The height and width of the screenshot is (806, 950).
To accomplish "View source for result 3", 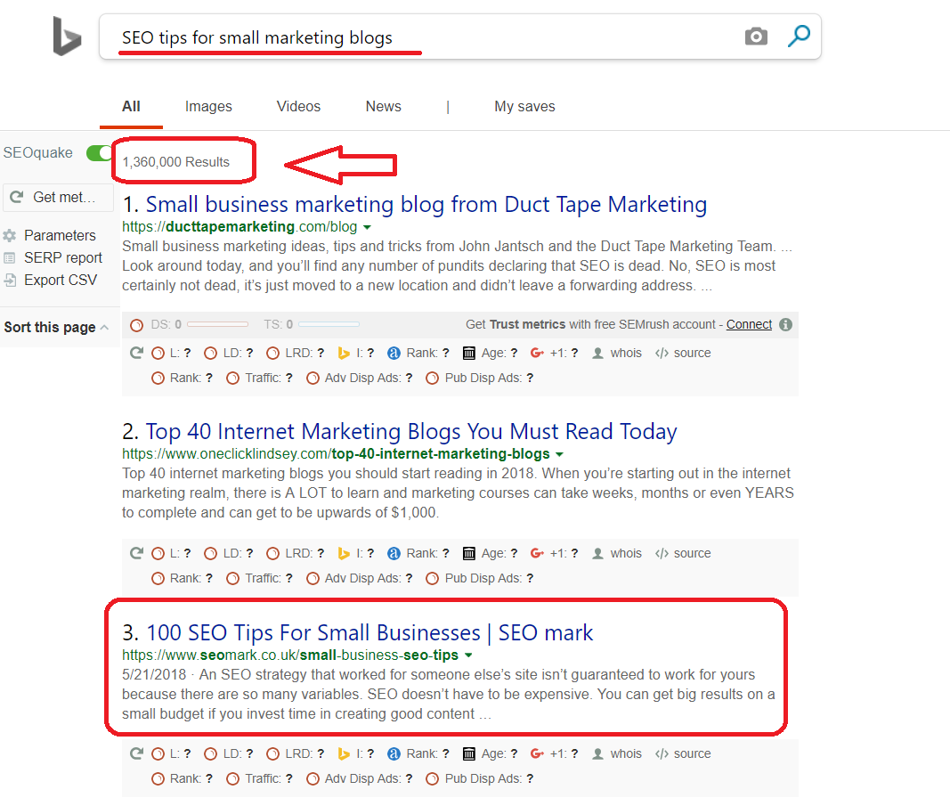I will [683, 753].
